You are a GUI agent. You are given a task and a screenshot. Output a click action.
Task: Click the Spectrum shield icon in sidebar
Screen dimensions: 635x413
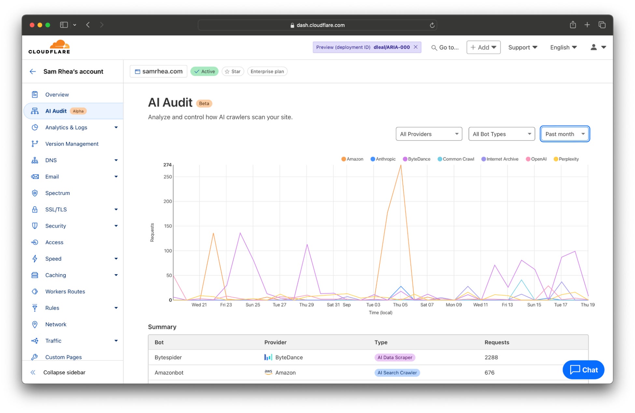click(x=35, y=193)
